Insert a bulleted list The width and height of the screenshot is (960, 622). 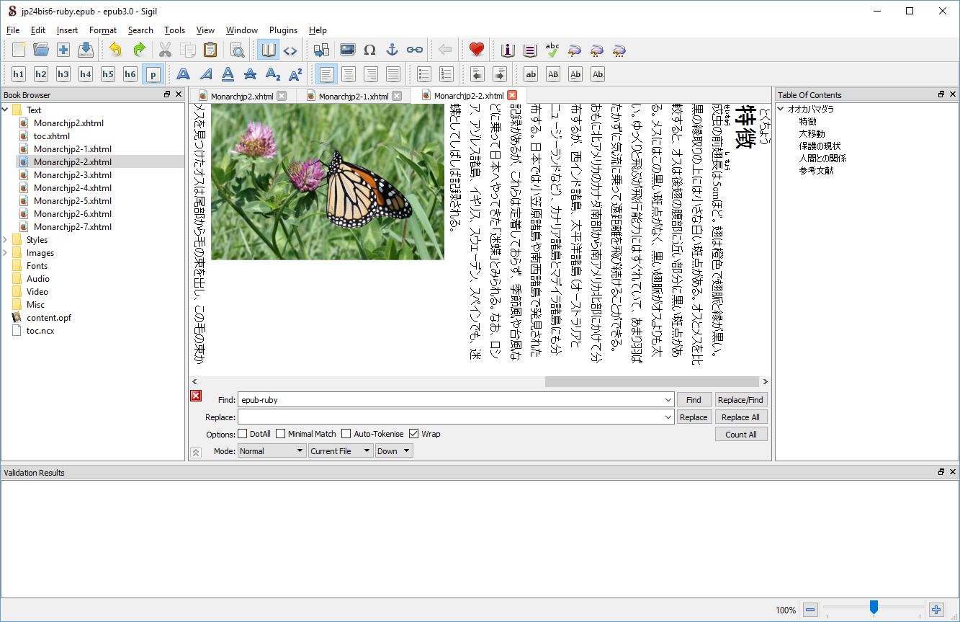pos(424,74)
